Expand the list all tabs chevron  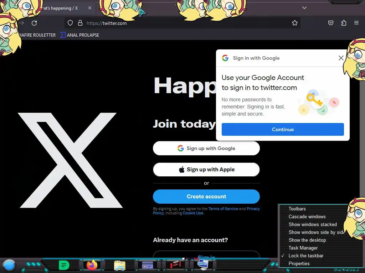click(x=304, y=8)
